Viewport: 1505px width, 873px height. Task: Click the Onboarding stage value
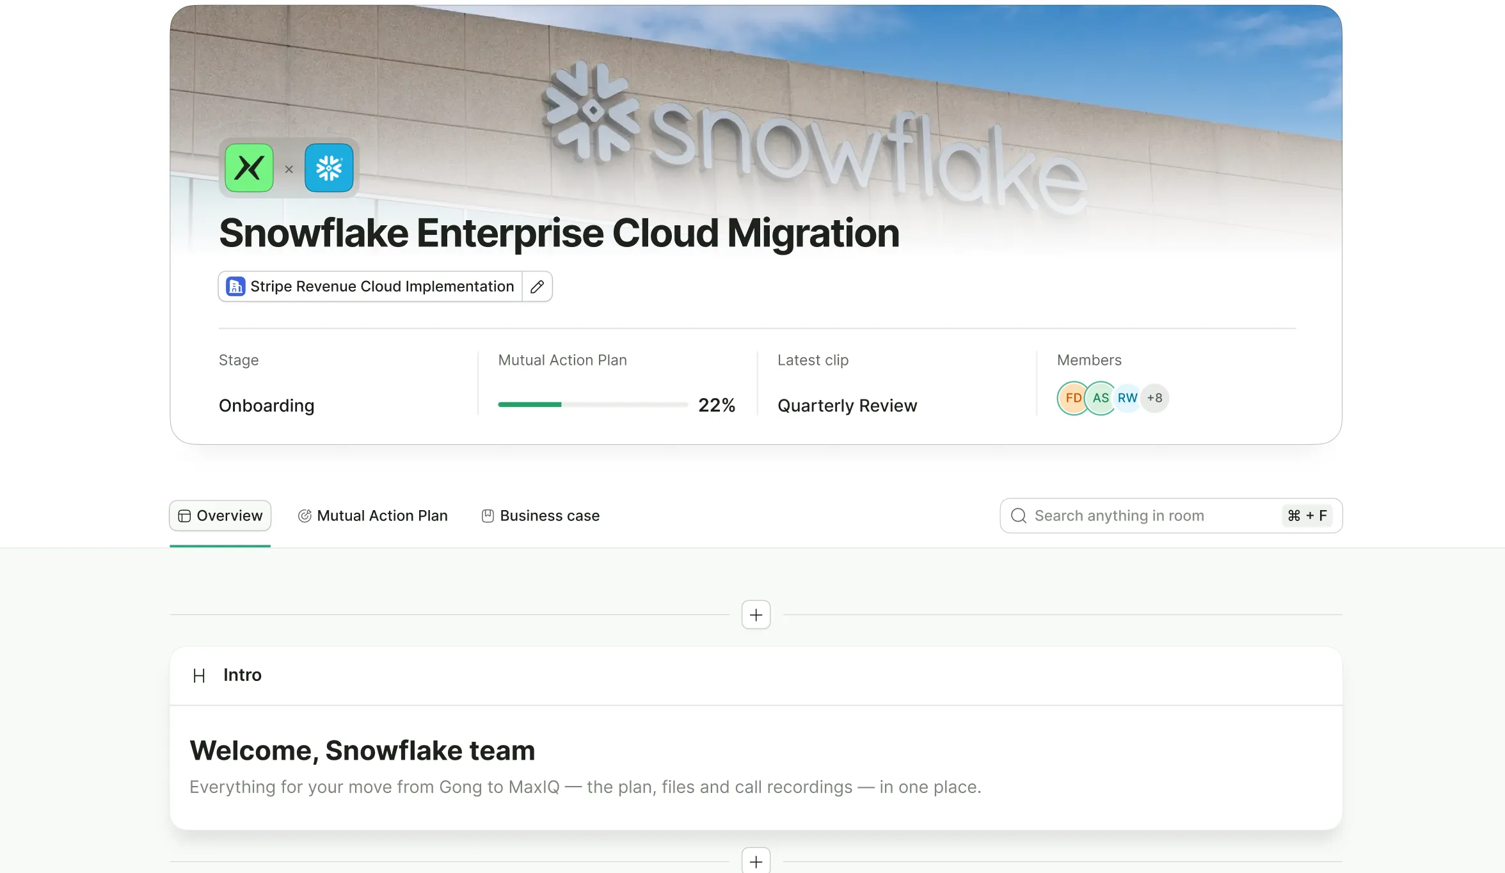(266, 406)
